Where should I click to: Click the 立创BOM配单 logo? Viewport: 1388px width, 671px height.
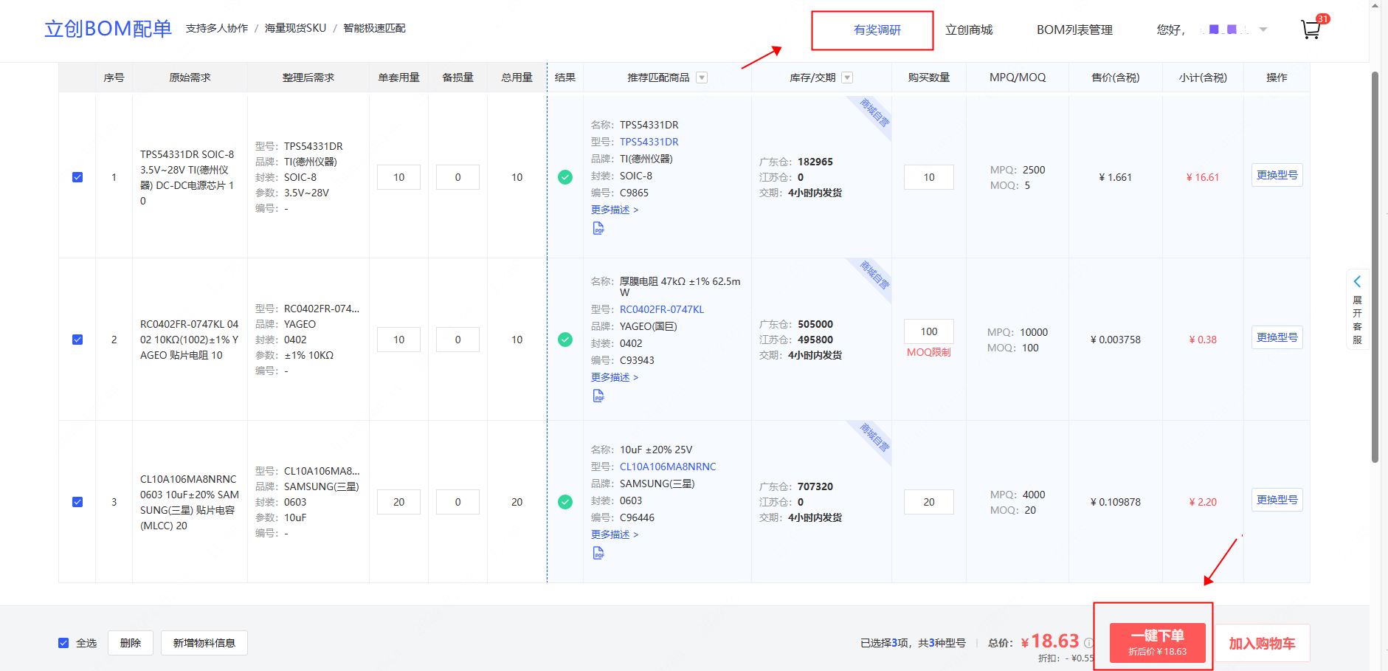tap(108, 29)
